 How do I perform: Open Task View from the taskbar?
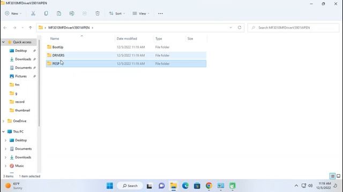(150, 186)
